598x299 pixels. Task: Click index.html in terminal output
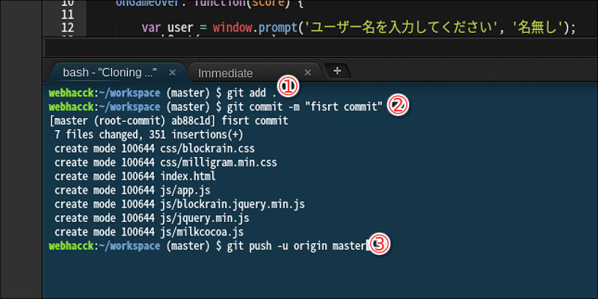pos(188,176)
